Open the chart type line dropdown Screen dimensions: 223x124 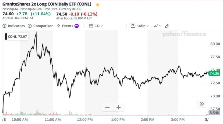click(157, 26)
